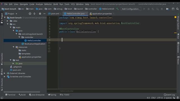Open the VCS menu

pos(73,4)
